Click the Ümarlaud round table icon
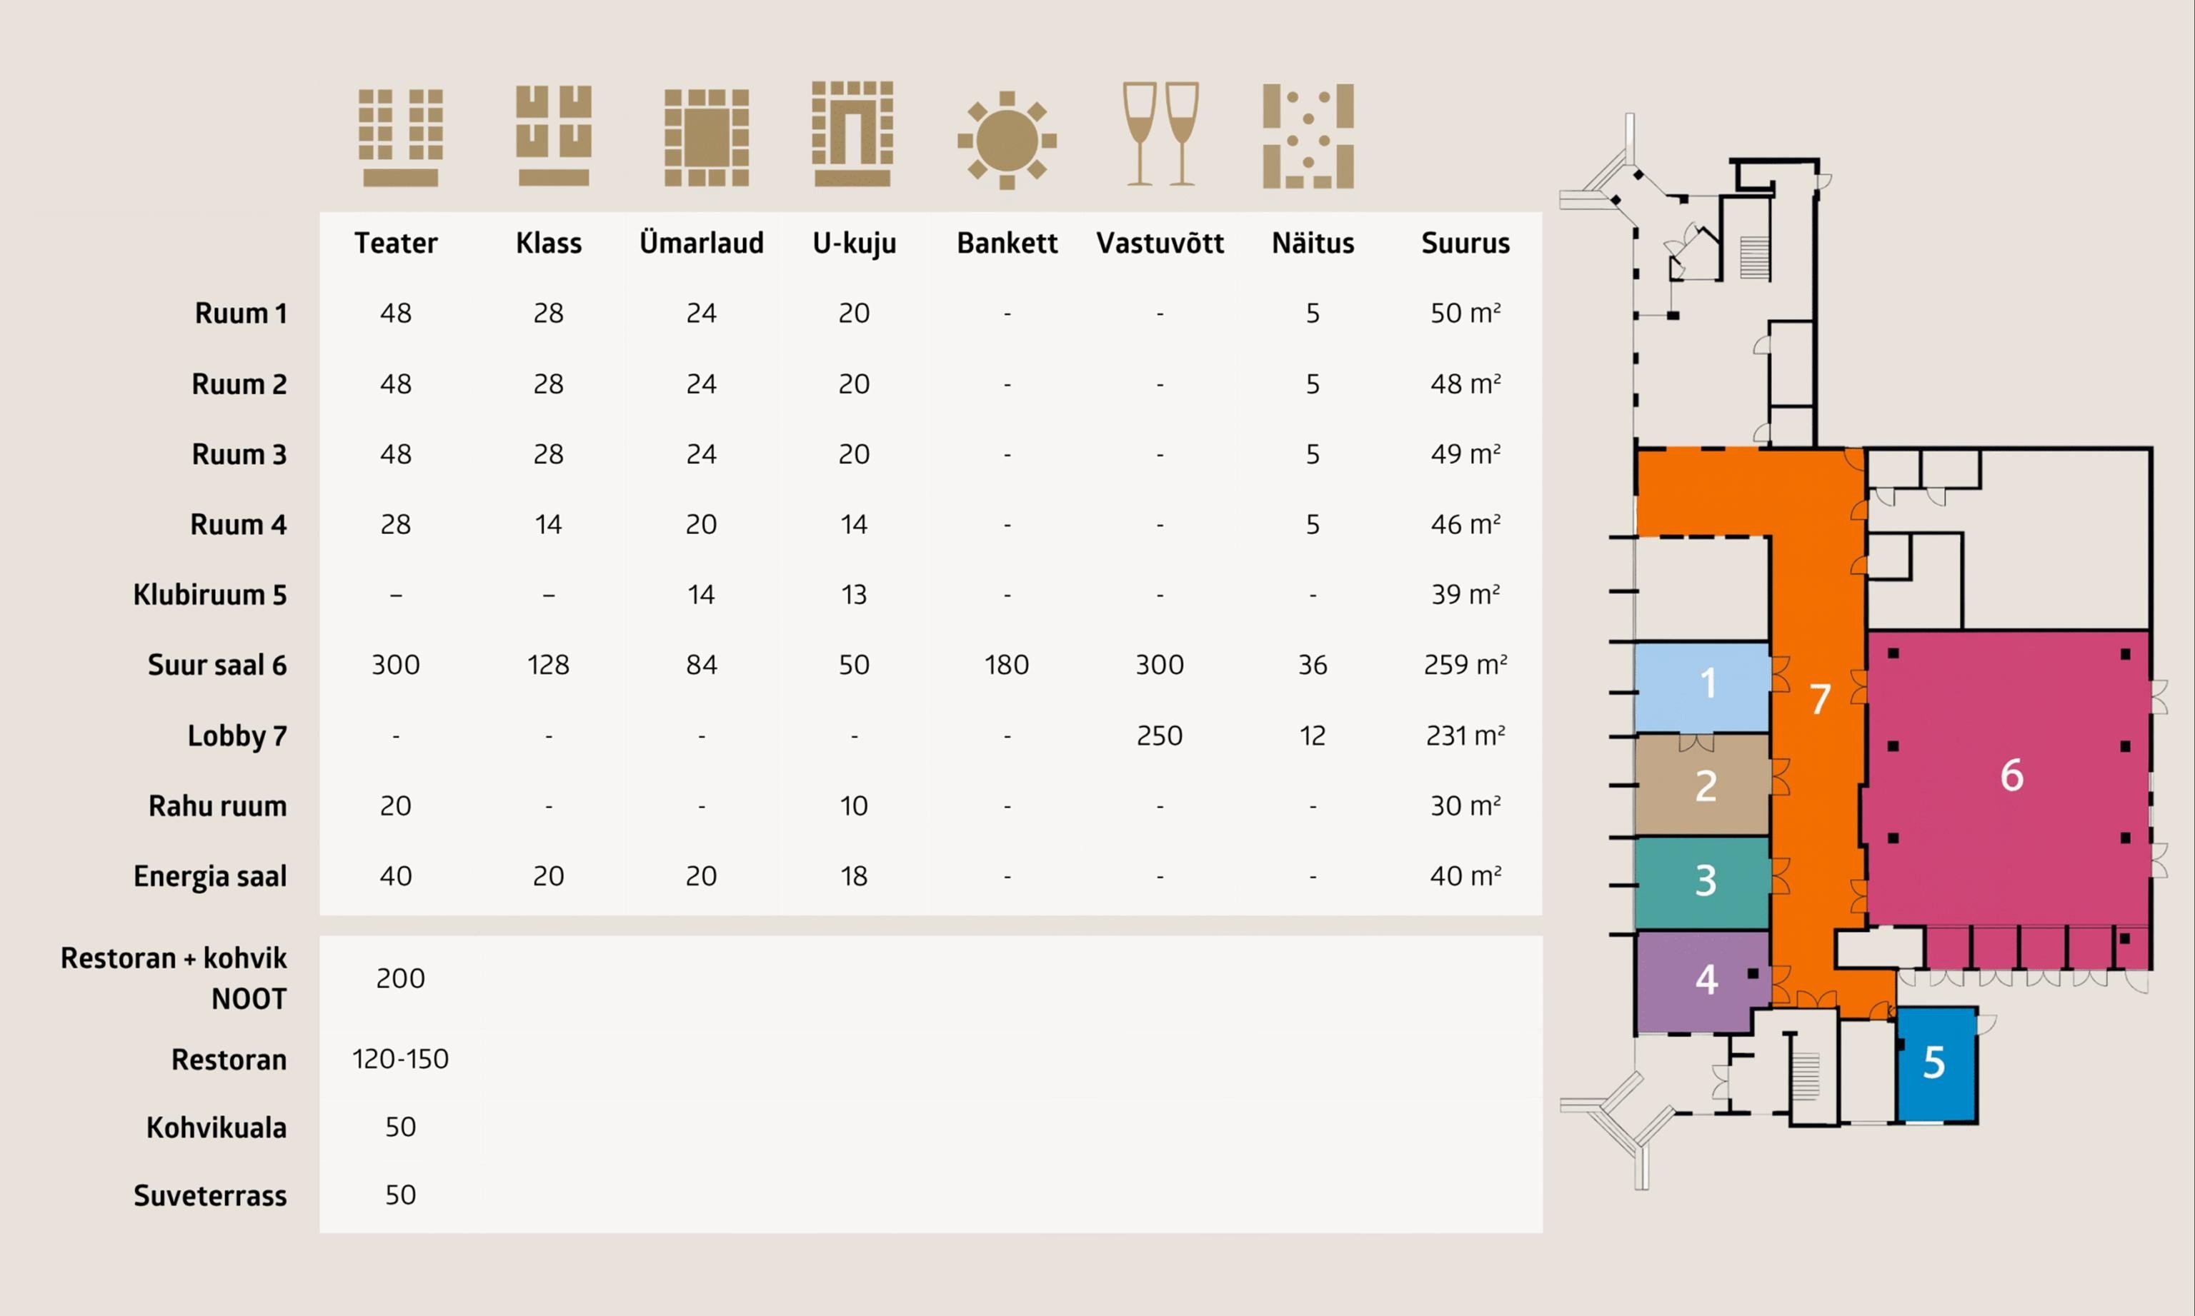This screenshot has height=1316, width=2195. (x=706, y=136)
